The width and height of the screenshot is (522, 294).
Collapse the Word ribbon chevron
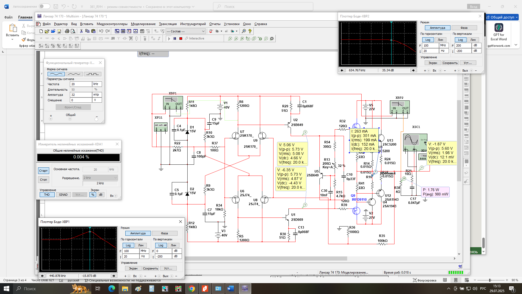click(516, 45)
